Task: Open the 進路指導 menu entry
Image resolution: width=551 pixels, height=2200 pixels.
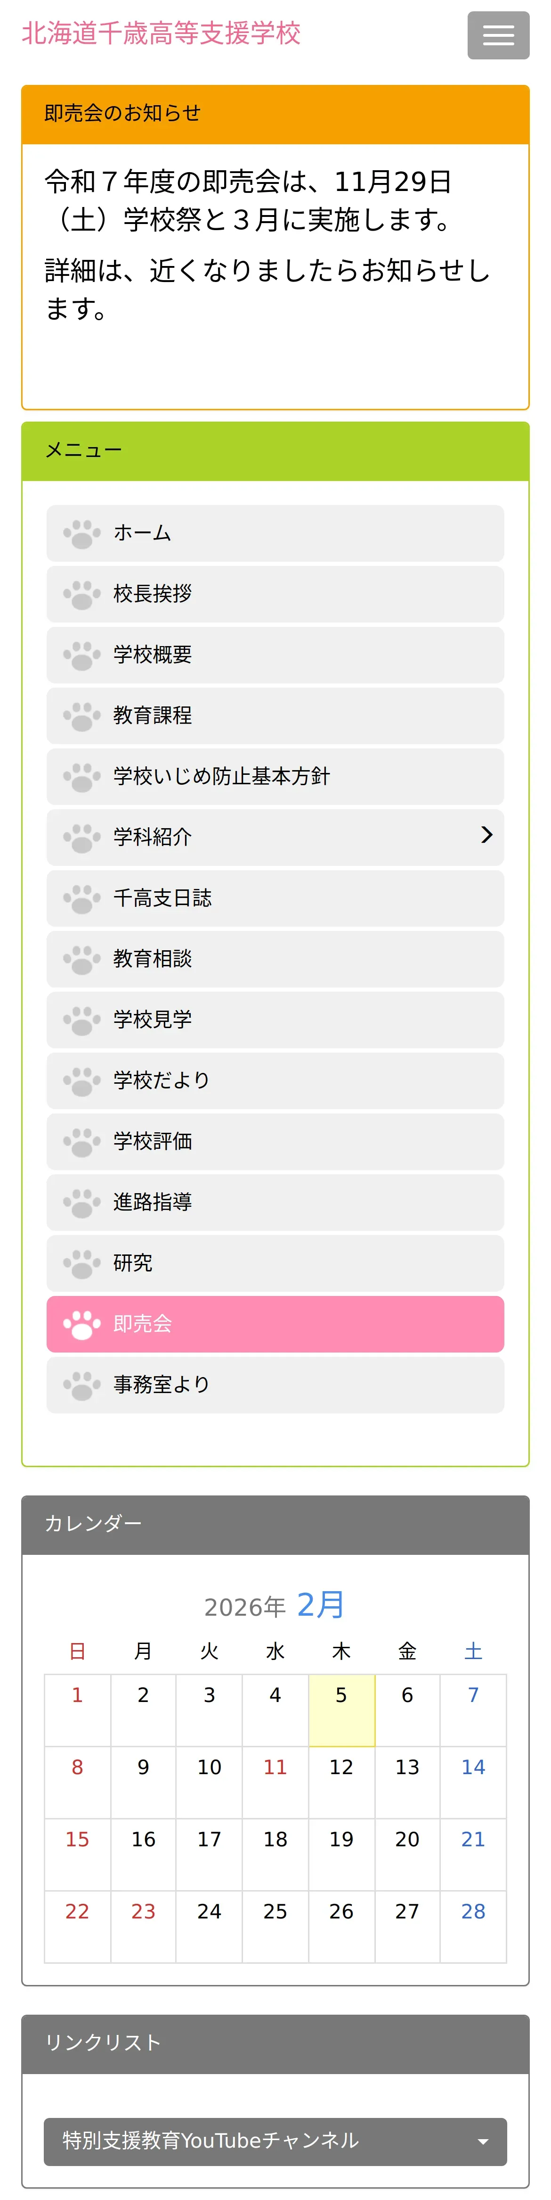Action: (x=275, y=1202)
